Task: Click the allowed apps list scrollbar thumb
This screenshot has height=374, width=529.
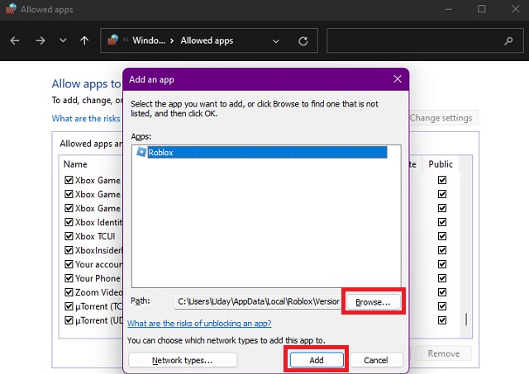Action: (x=466, y=320)
